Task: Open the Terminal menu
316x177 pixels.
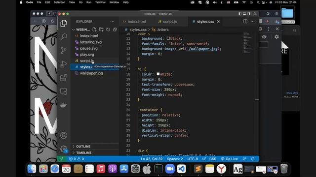Action: 100,2
